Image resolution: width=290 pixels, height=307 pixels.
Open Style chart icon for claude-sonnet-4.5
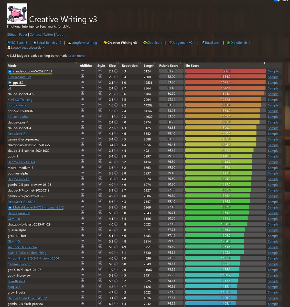(x=100, y=93)
